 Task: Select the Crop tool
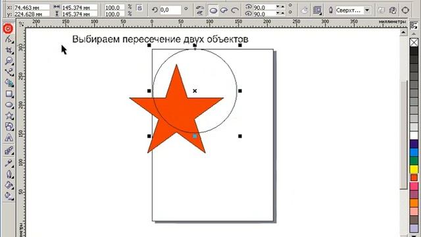point(9,50)
